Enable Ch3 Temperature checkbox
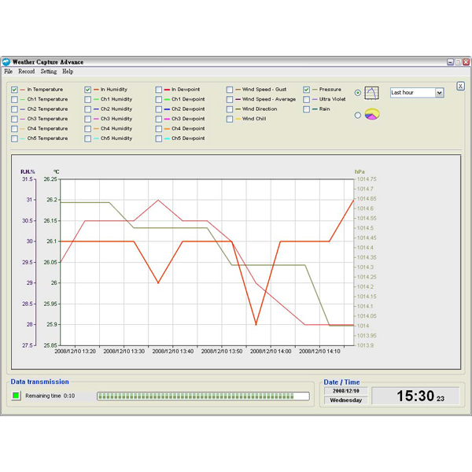Screen dimensions: 472x472 (x=14, y=119)
